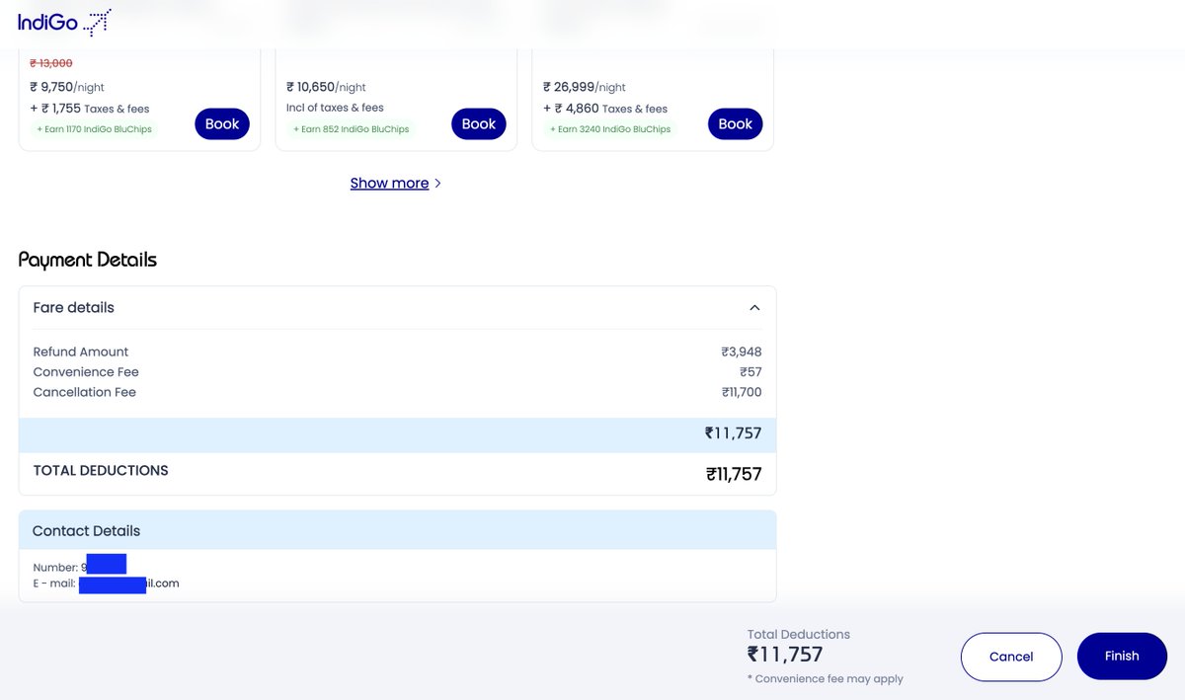This screenshot has height=700, width=1185.
Task: Click the IndiGo logo
Action: (64, 22)
